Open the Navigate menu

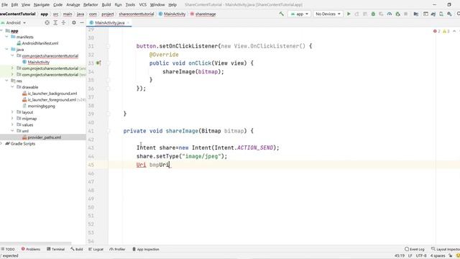tap(42, 5)
